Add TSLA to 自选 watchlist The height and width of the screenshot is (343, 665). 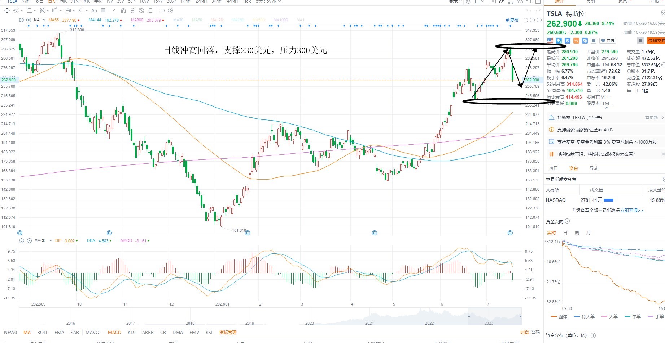(x=608, y=41)
